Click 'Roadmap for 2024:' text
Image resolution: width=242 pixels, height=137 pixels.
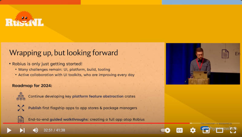point(32,86)
